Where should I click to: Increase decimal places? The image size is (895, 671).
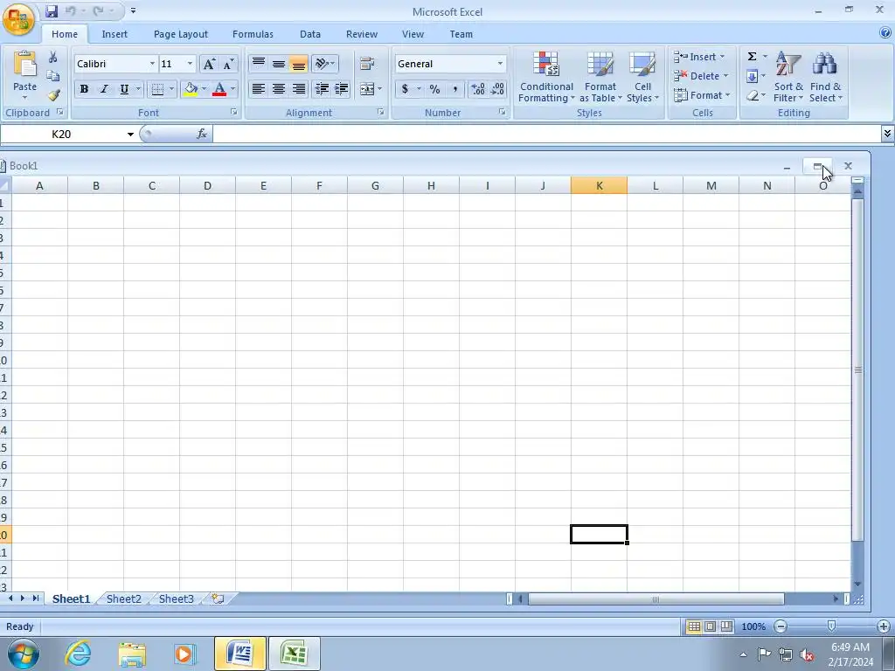[478, 89]
